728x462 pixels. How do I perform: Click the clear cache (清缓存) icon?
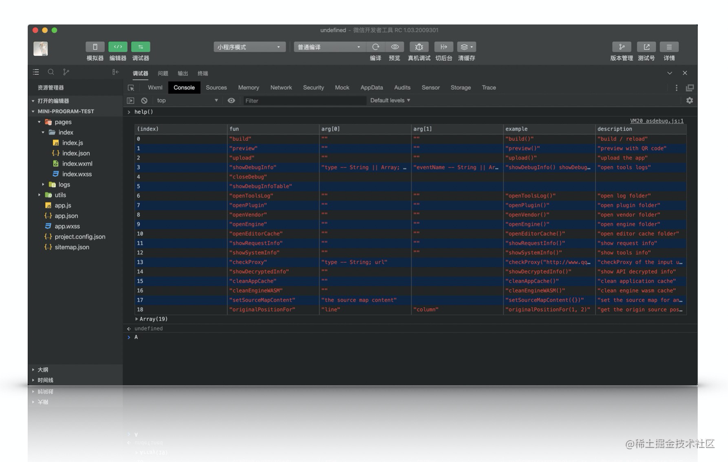click(466, 47)
